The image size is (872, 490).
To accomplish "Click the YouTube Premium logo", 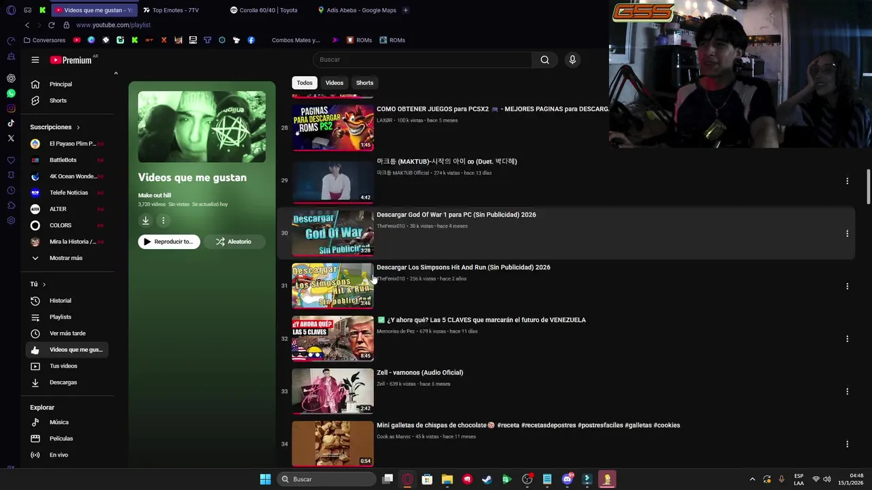I will [x=71, y=60].
